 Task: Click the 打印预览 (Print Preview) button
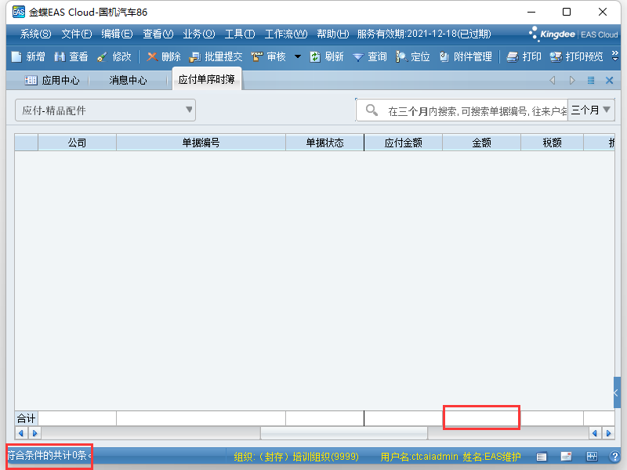pos(576,57)
